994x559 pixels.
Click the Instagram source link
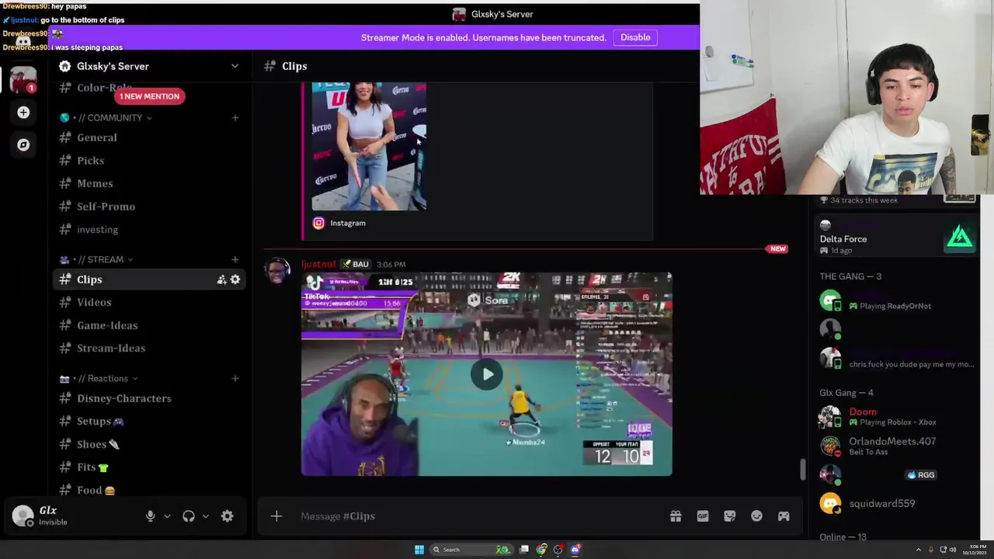tap(348, 223)
